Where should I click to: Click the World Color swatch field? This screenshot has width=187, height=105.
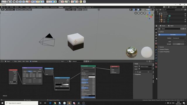pyautogui.click(x=179, y=42)
